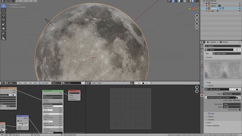This screenshot has width=242, height=136.
Task: Open the Alpha mode dropdown
Action: pyautogui.click(x=232, y=107)
